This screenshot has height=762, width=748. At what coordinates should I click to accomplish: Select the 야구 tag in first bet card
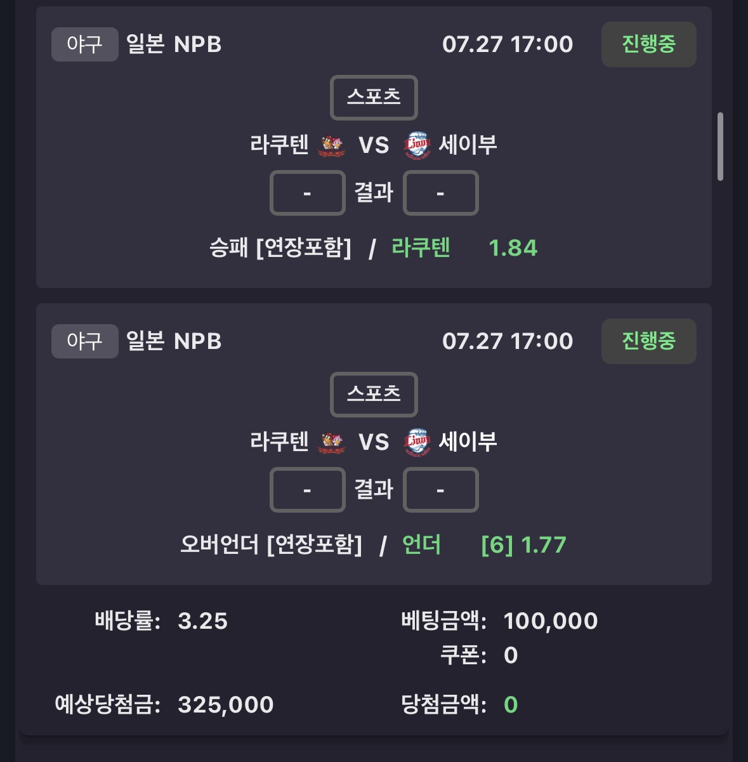[85, 44]
